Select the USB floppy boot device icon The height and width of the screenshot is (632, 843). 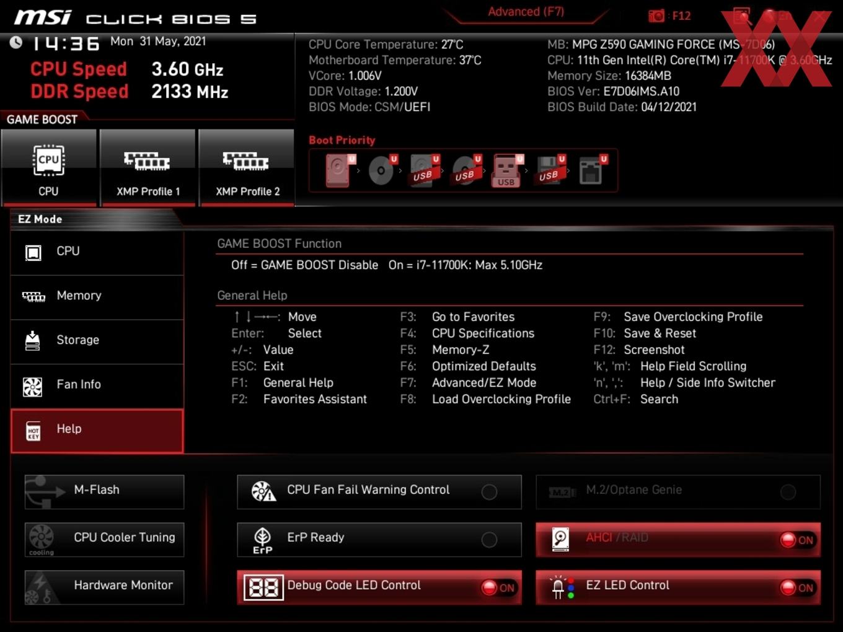click(x=549, y=170)
